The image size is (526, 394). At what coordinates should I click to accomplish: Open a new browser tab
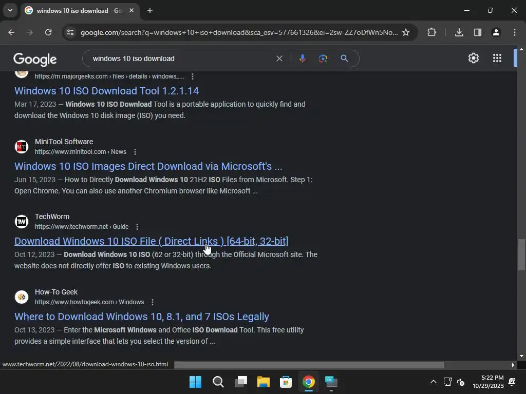150,10
